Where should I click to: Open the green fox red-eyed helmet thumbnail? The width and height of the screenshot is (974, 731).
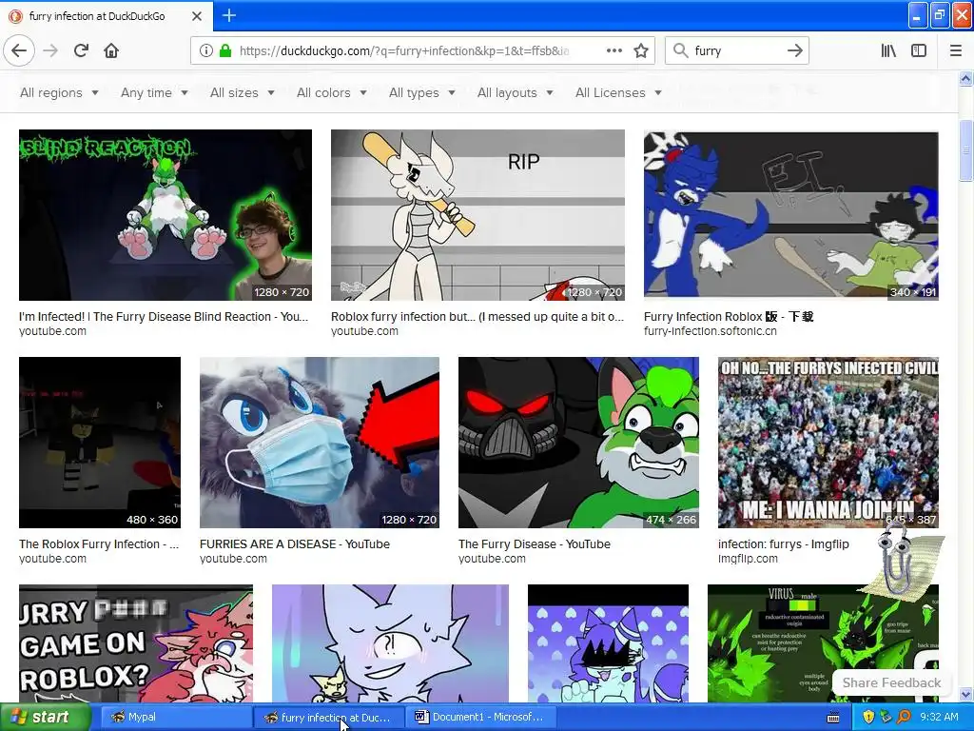click(x=578, y=443)
